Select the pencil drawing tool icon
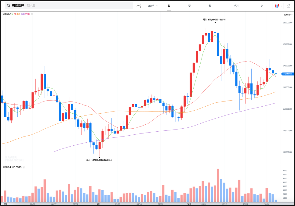This screenshot has width=295, height=206. click(288, 6)
